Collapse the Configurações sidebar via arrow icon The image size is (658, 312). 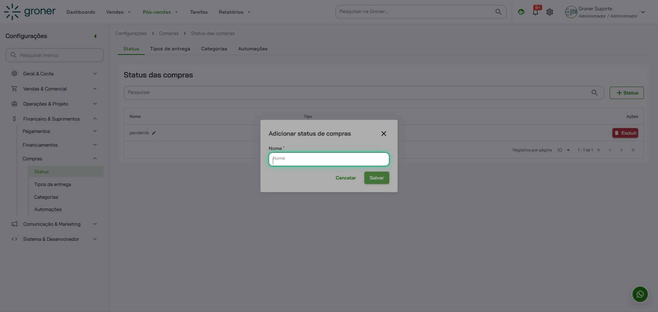point(95,36)
